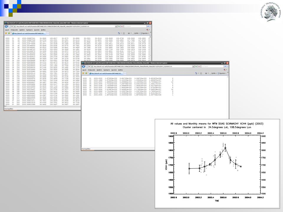This screenshot has width=283, height=212.
Task: Open recent pages dropdown arrow in the Monthly_Means window
Action: (x=89, y=66)
